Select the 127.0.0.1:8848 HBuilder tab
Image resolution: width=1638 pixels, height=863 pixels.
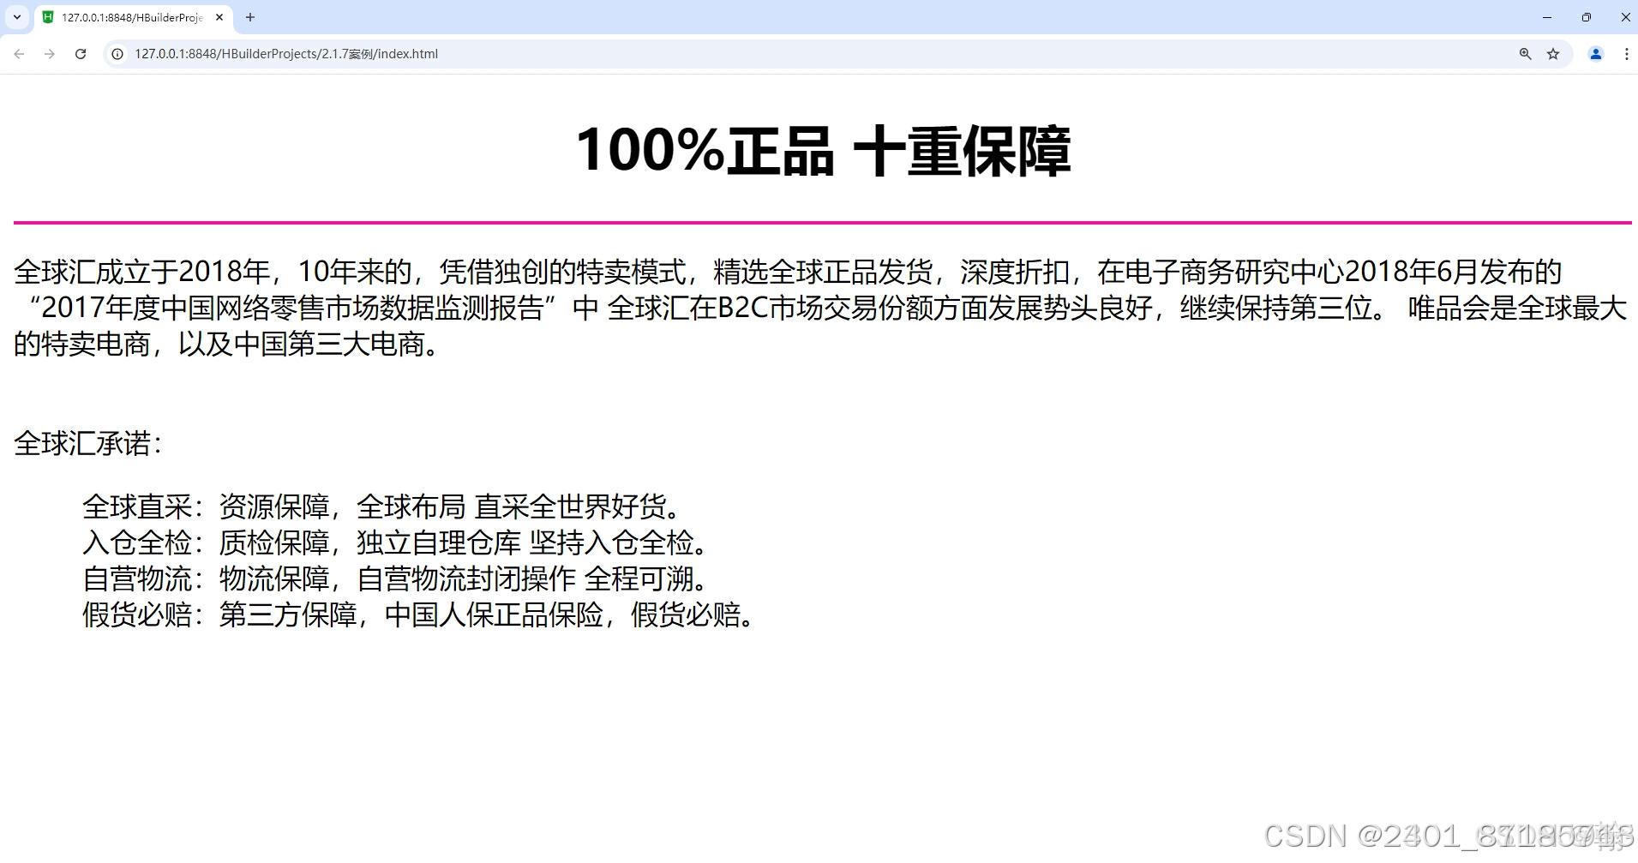coord(133,18)
